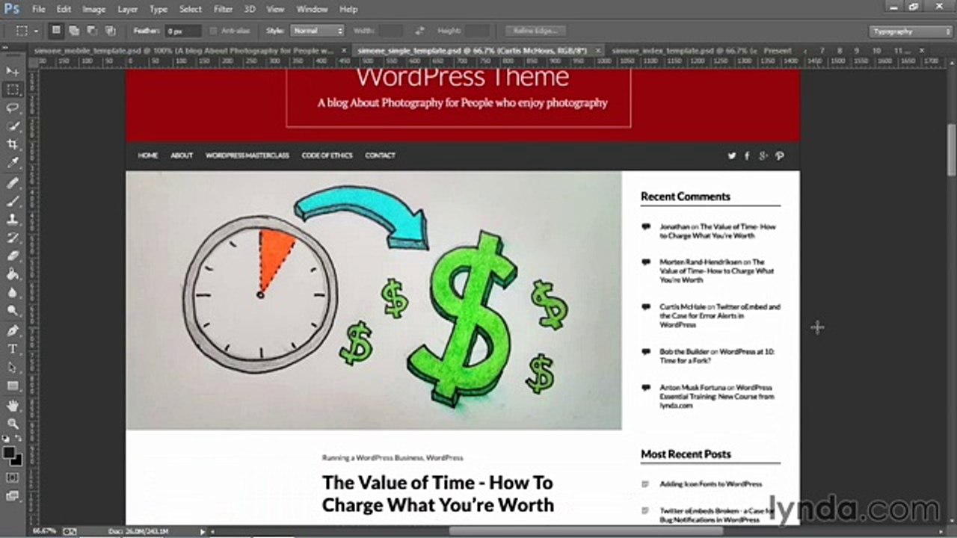Open the Window menu
Viewport: 957px width, 538px height.
tap(312, 9)
